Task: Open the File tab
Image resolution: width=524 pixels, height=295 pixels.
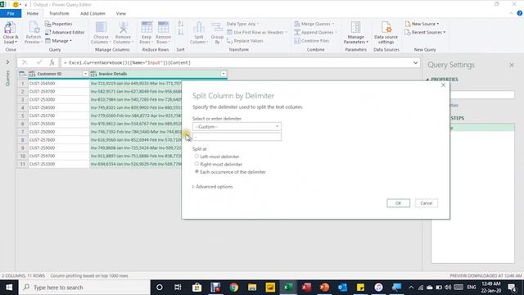Action: point(11,13)
